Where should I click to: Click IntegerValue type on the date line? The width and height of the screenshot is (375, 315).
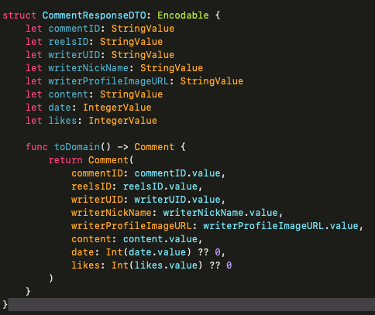(117, 108)
